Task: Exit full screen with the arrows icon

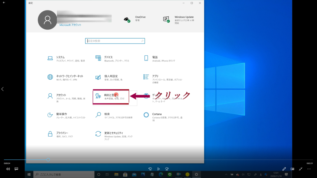Action: (301, 169)
